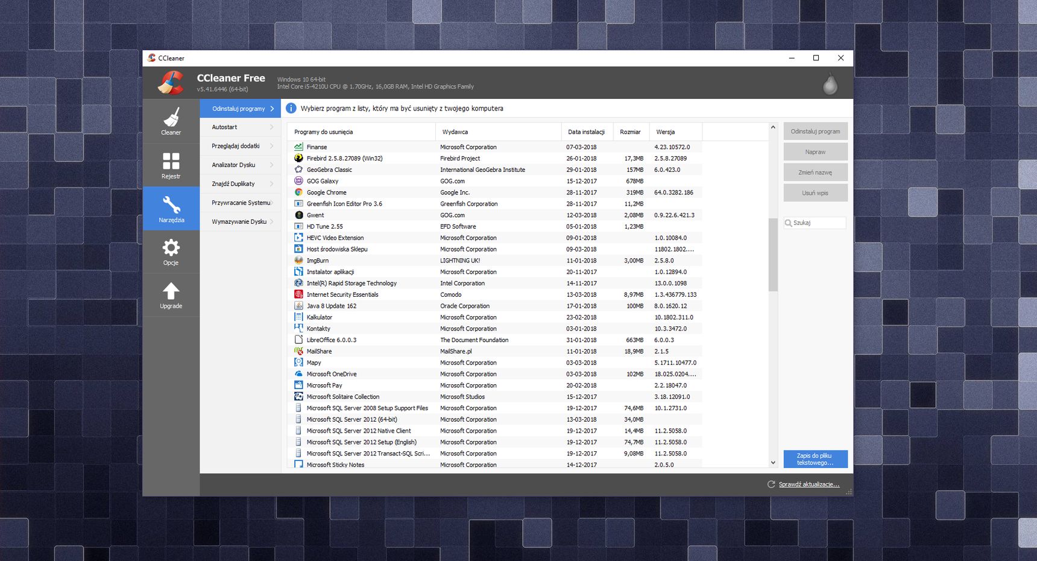Select Host środowiska Sklepu row
This screenshot has height=561, width=1037.
[494, 249]
